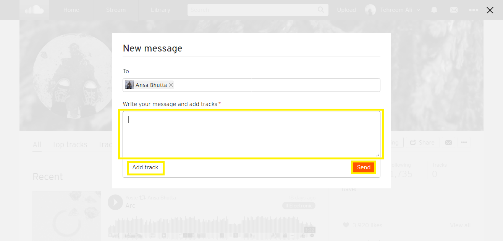Click the Following count 1,735

pos(401,170)
